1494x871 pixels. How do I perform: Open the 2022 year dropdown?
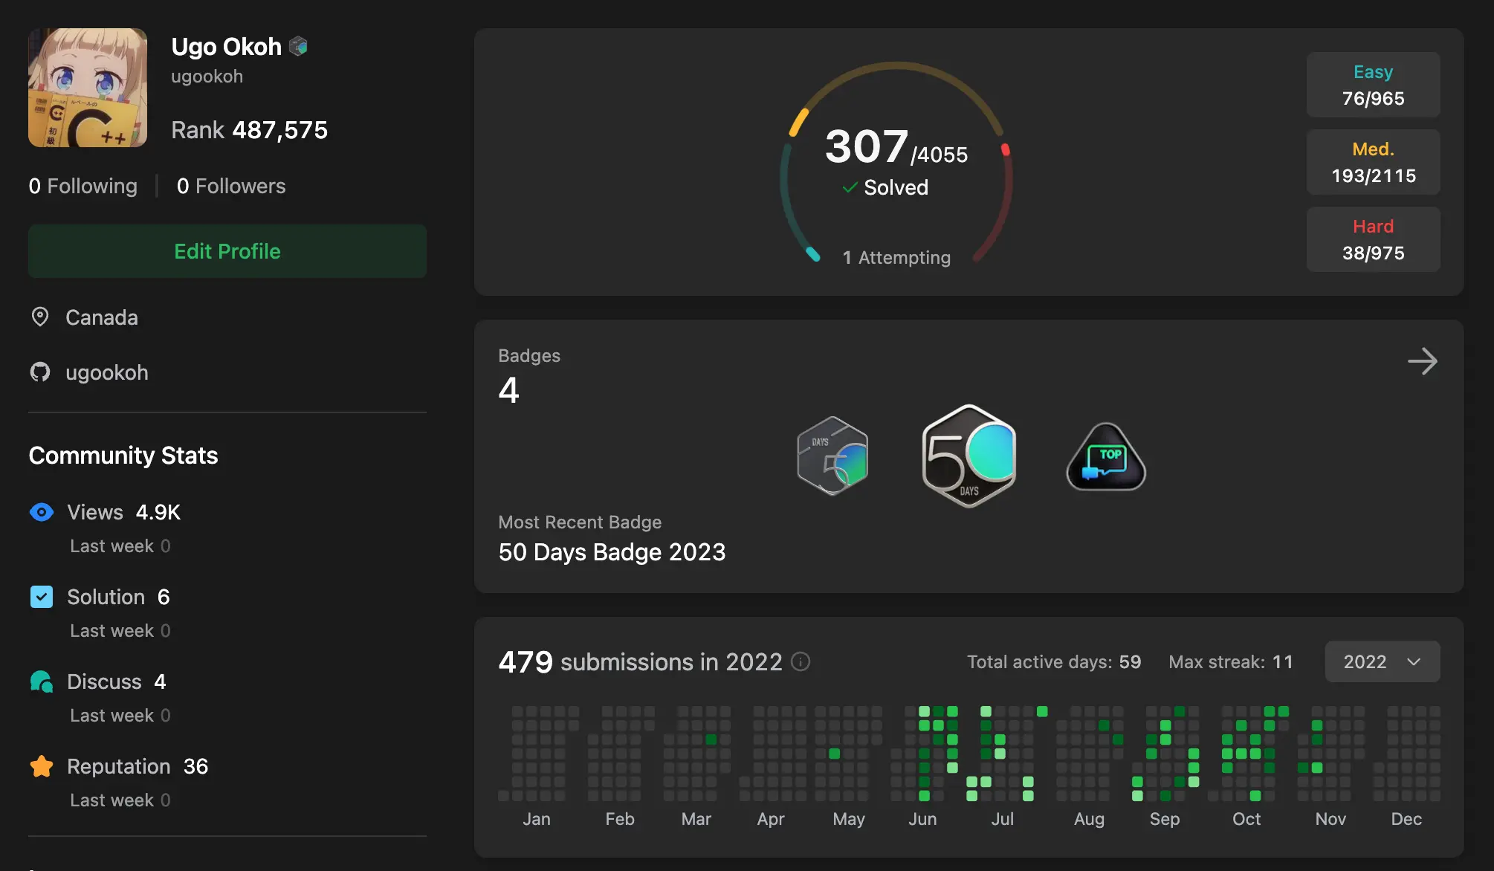coord(1383,661)
